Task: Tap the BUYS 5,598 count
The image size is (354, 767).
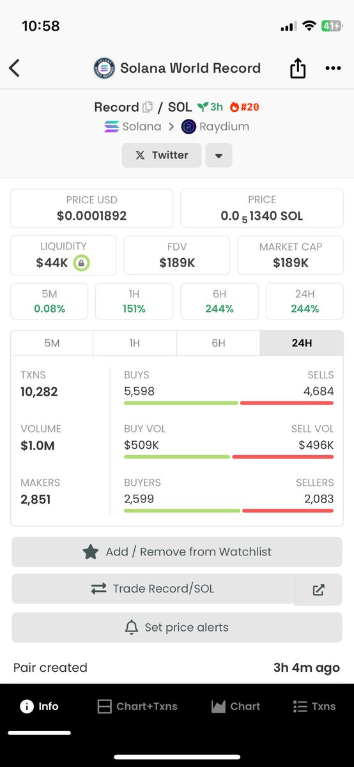Action: pyautogui.click(x=139, y=391)
